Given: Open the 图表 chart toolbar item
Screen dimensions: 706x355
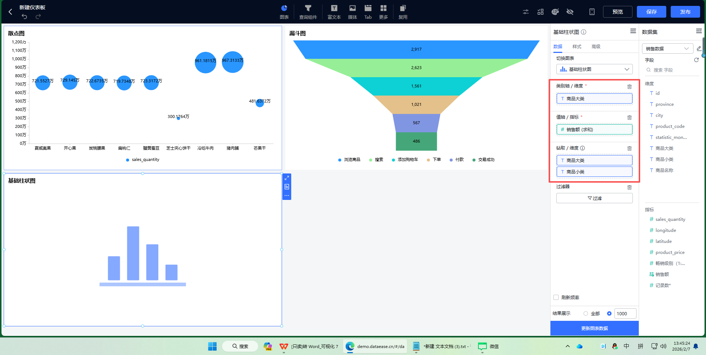Looking at the screenshot, I should click(x=284, y=12).
